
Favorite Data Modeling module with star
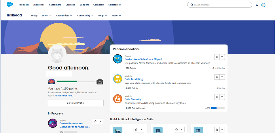click(x=217, y=77)
